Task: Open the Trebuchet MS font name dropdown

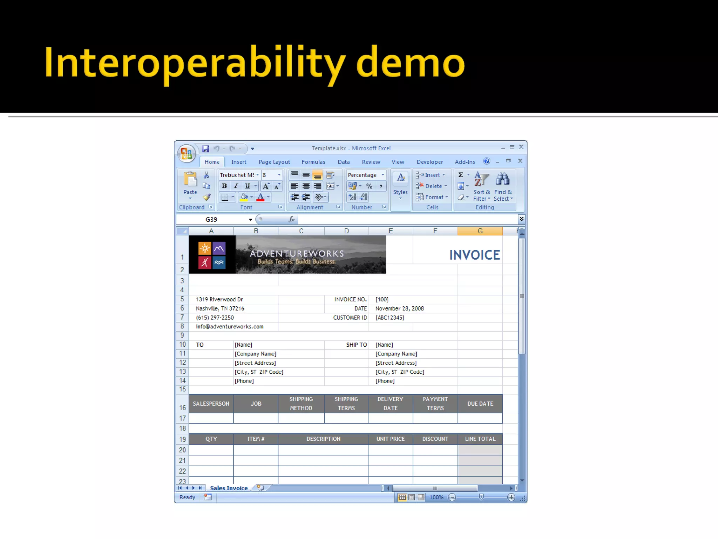Action: pyautogui.click(x=258, y=175)
